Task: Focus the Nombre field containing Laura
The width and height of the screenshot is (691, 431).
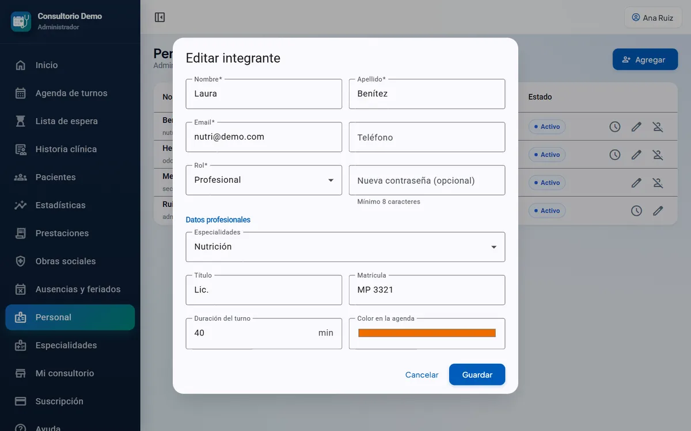Action: pyautogui.click(x=264, y=94)
